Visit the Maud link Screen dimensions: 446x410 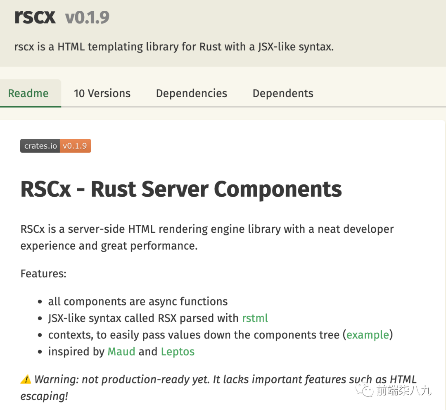pos(121,352)
